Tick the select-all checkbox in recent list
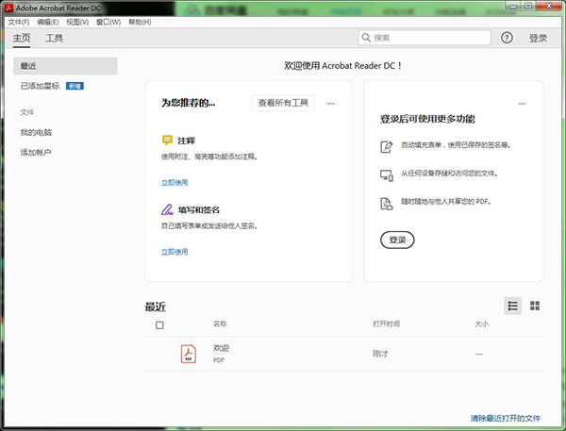Viewport: 566px width, 431px height. (x=159, y=325)
